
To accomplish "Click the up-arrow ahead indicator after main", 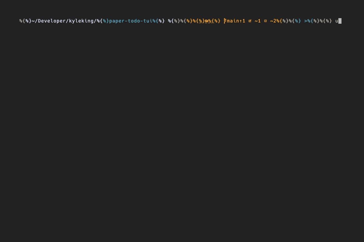I will coord(241,21).
